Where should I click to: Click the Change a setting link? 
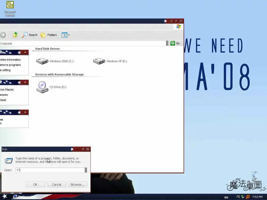(5, 70)
